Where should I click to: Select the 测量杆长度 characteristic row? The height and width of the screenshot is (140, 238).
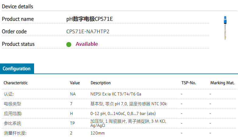click(119, 133)
